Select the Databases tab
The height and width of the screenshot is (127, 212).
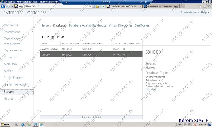(60, 25)
